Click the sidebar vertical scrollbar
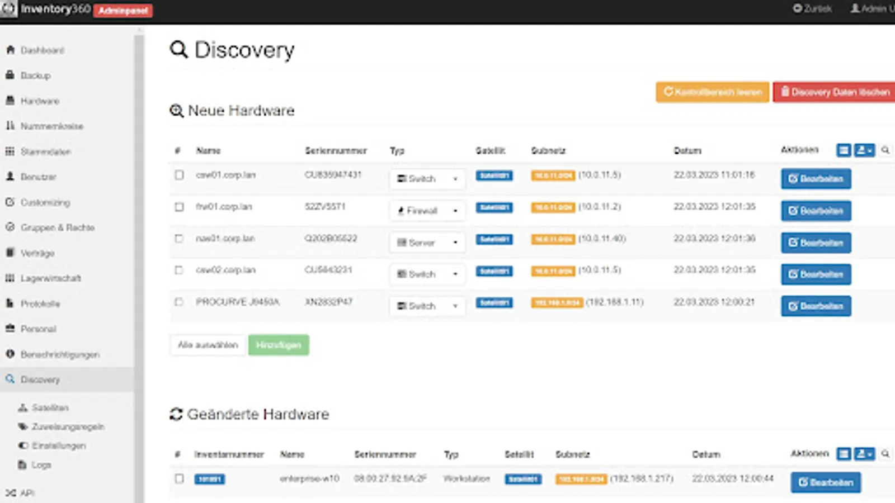This screenshot has height=503, width=895. 139,224
